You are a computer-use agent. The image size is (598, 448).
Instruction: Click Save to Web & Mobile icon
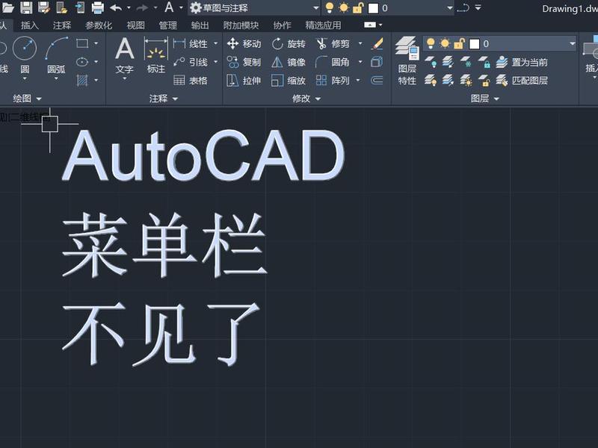[80, 7]
